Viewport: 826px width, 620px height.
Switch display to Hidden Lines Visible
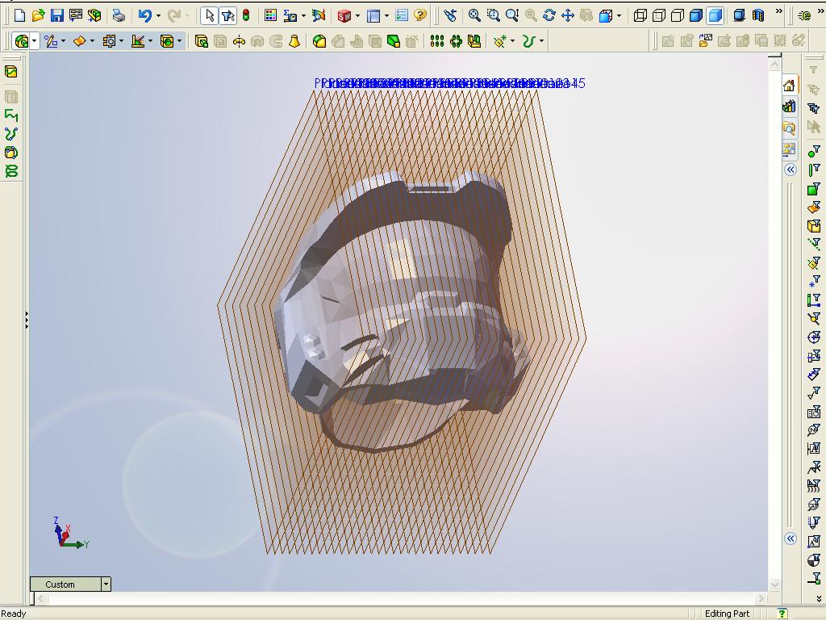pos(659,15)
